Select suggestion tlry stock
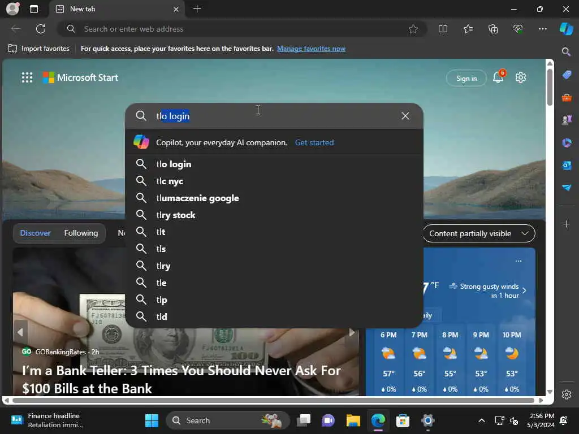Screen dimensions: 579x434 pos(274,215)
